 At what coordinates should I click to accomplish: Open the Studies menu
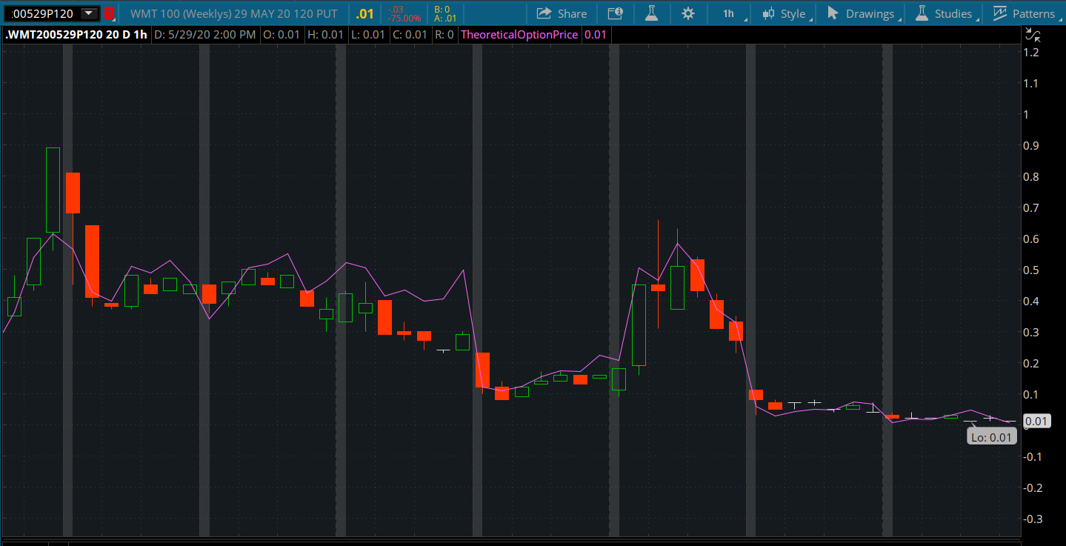pos(944,13)
